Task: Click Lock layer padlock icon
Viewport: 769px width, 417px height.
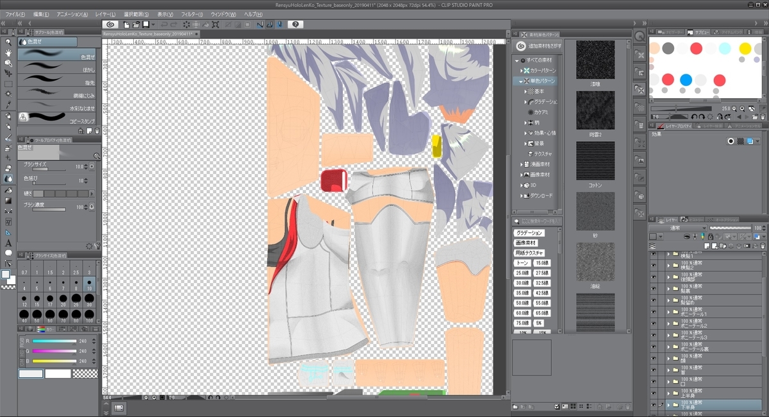Action: [x=711, y=237]
